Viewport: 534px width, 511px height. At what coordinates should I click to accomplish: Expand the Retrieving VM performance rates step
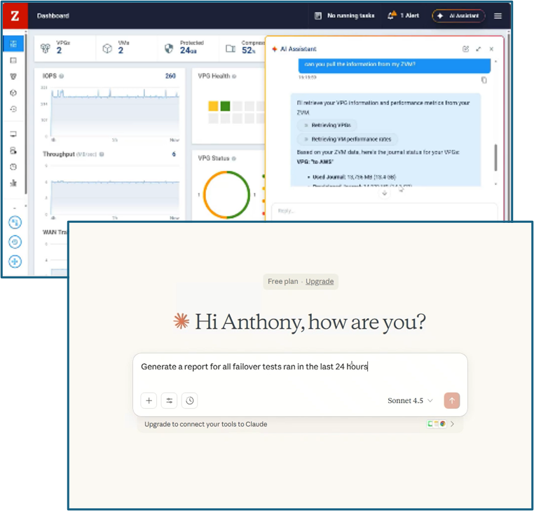click(348, 139)
